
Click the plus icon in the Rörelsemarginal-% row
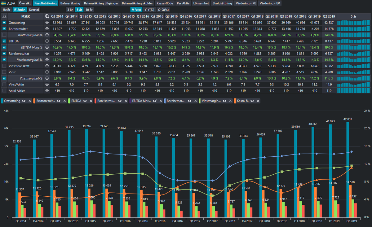tap(47, 60)
